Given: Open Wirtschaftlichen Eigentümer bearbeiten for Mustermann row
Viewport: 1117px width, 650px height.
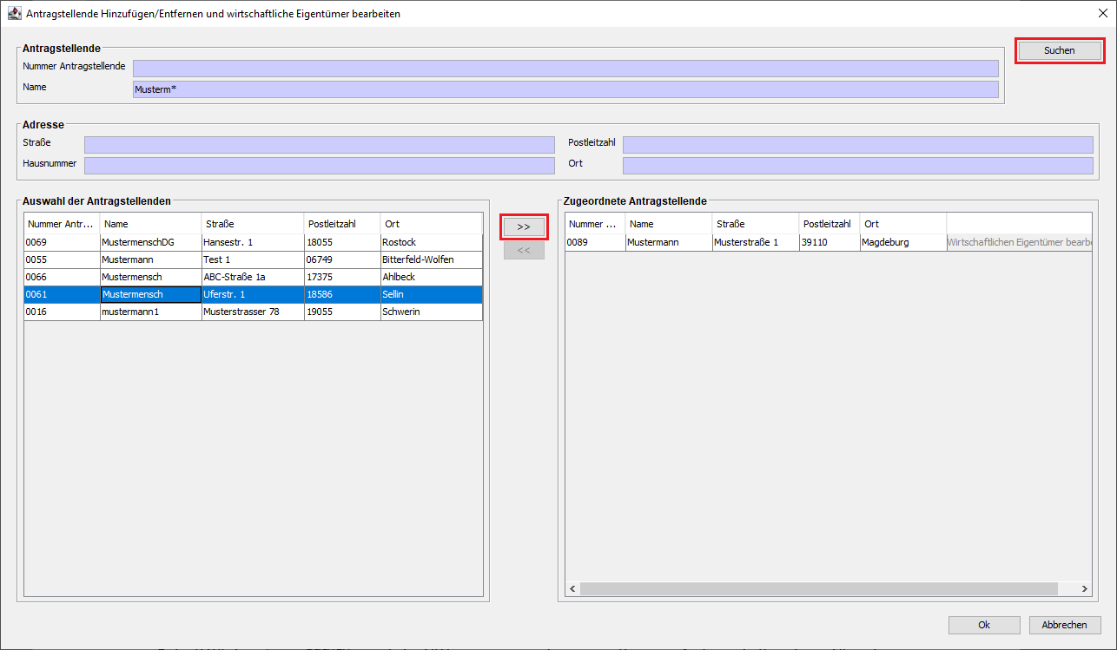Looking at the screenshot, I should (x=1019, y=242).
